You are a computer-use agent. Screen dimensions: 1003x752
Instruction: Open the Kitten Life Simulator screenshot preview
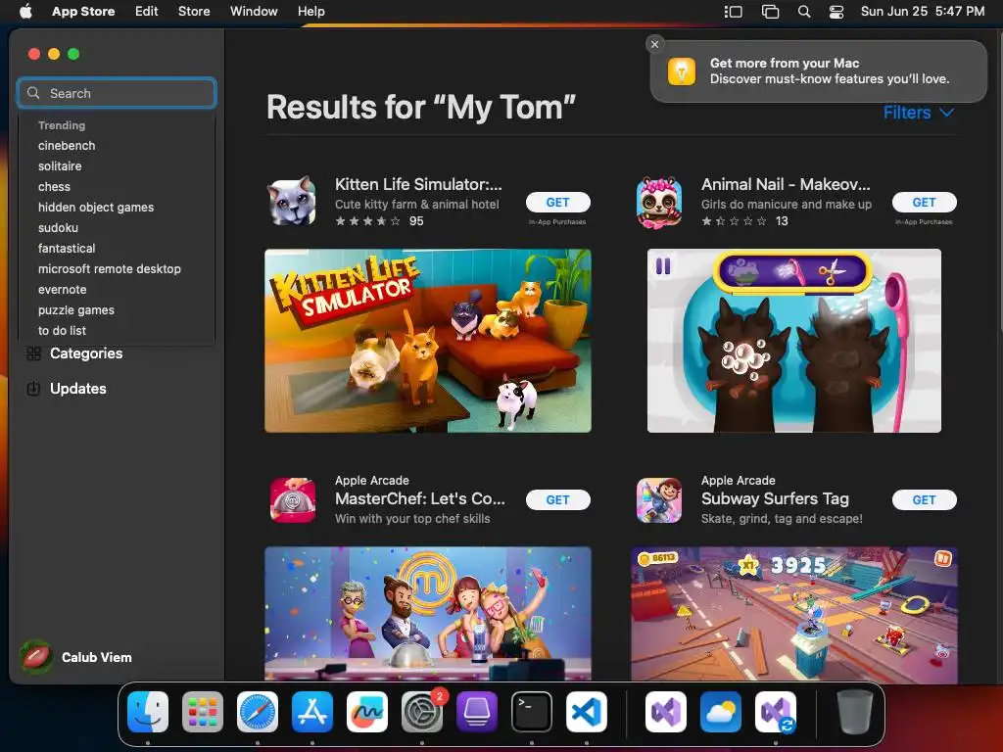coord(428,341)
